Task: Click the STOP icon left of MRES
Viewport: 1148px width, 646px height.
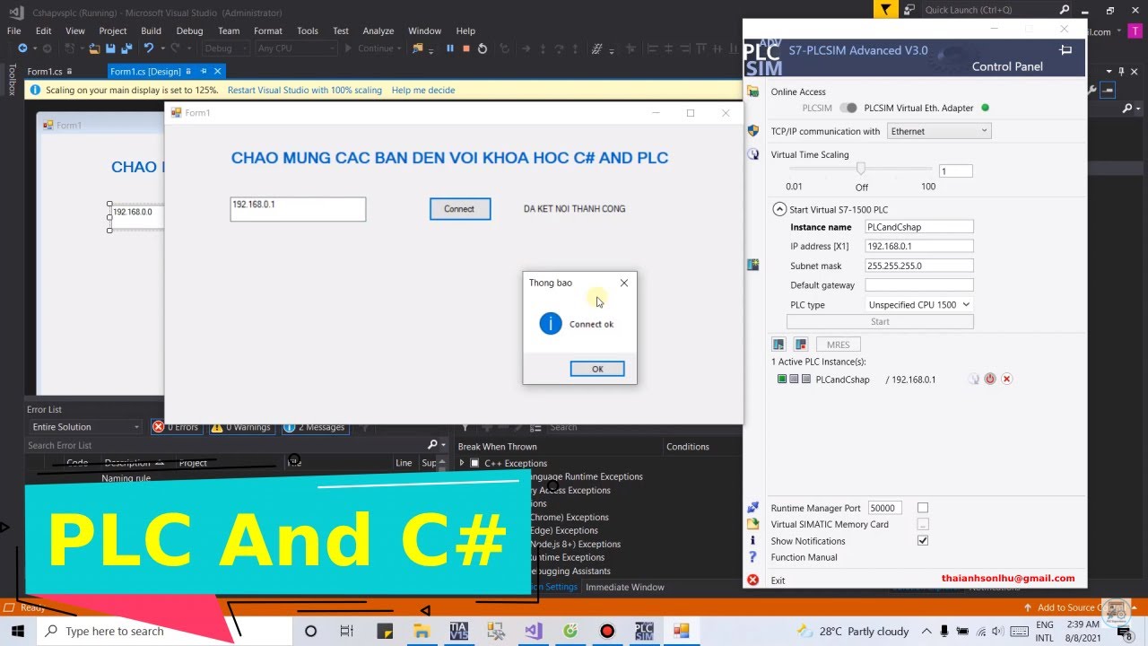Action: coord(801,345)
